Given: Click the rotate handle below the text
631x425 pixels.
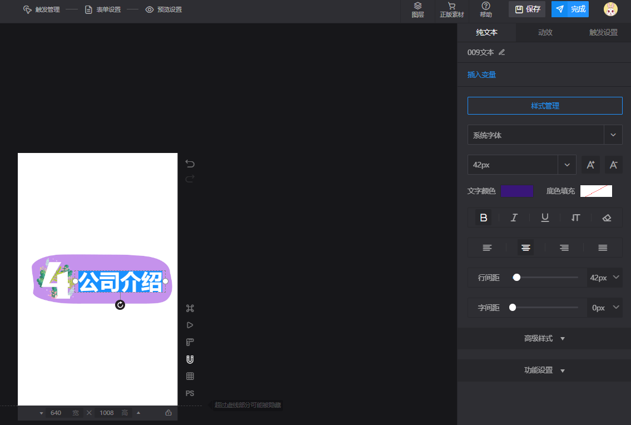Looking at the screenshot, I should point(120,305).
